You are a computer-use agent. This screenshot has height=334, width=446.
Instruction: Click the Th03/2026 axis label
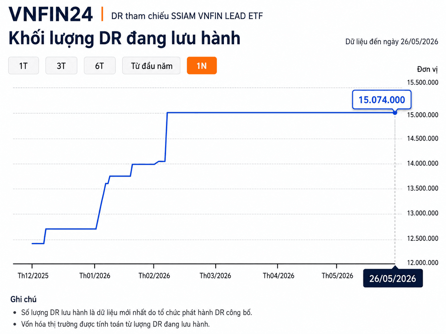[215, 276]
